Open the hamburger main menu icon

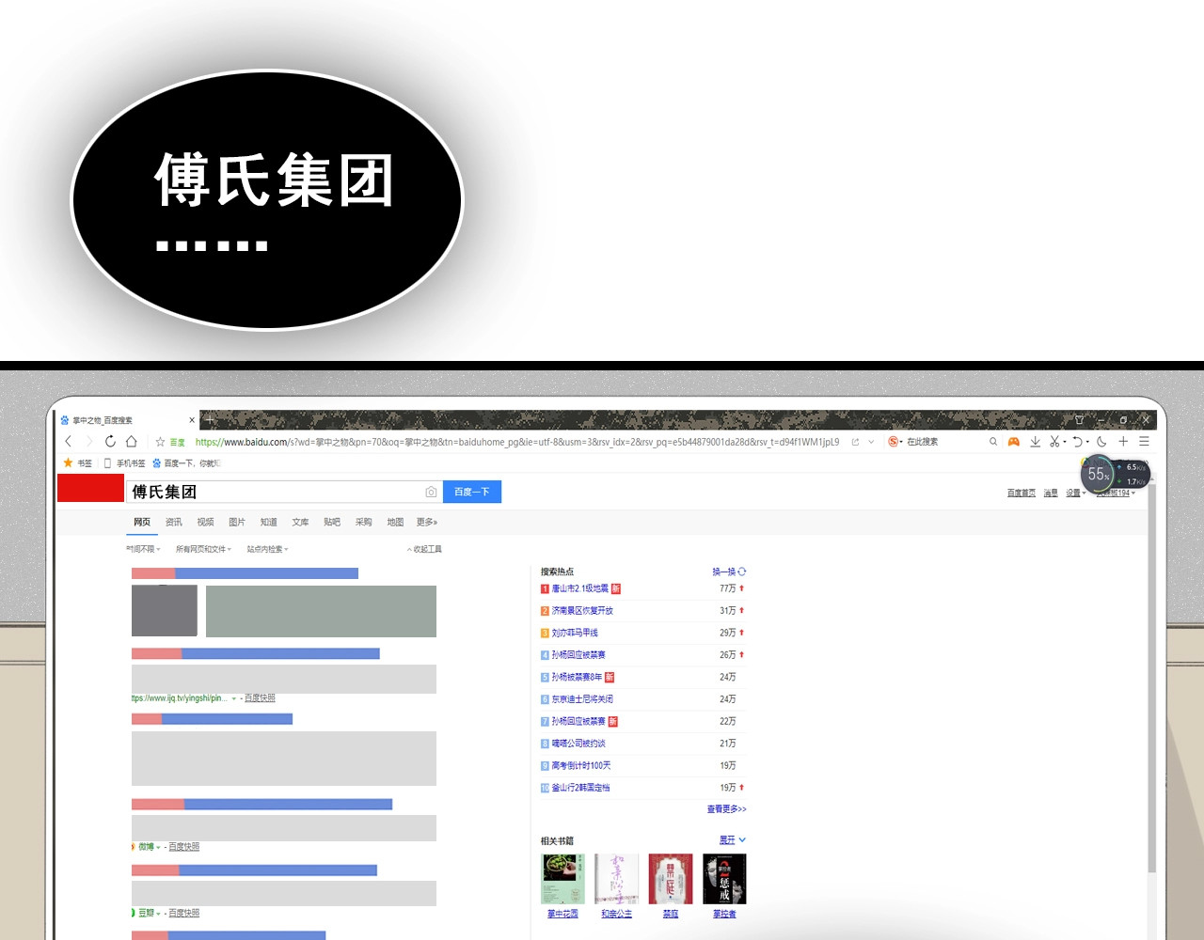[1144, 442]
